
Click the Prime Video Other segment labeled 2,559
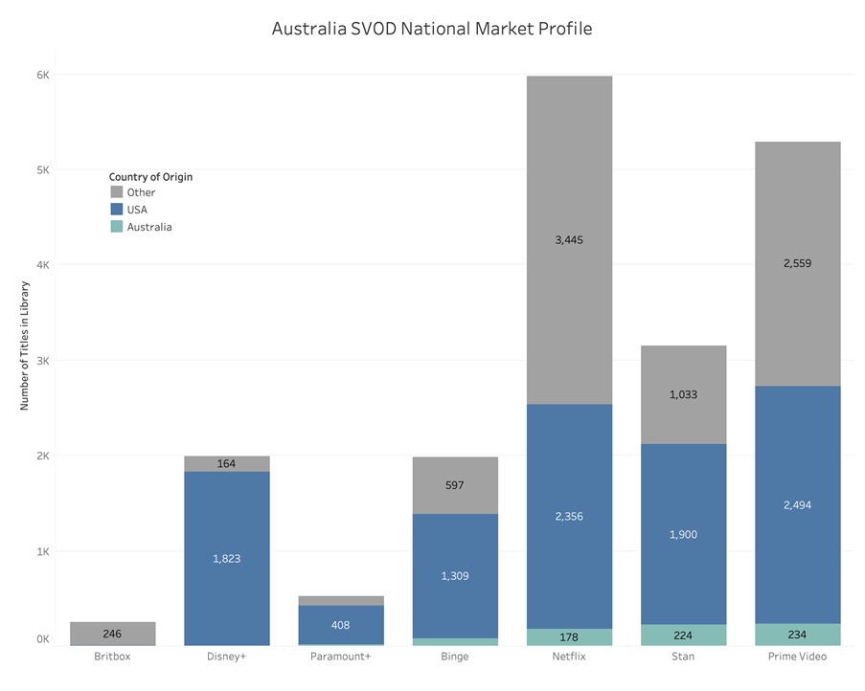point(798,263)
